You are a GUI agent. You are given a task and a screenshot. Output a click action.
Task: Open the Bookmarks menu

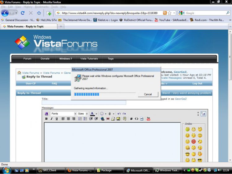[x=42, y=7]
